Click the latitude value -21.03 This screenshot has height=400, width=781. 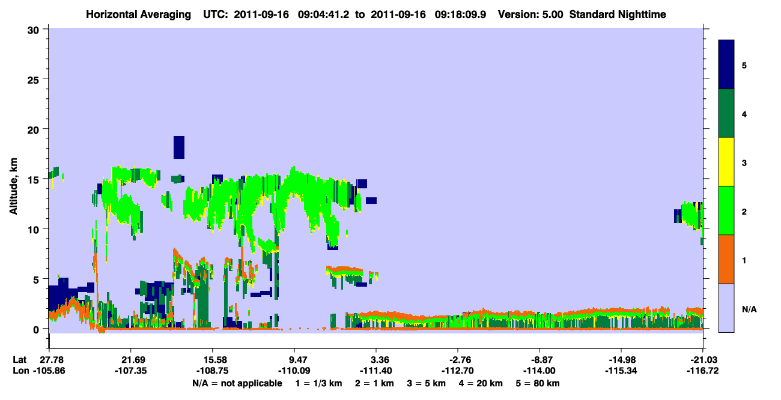pyautogui.click(x=703, y=360)
